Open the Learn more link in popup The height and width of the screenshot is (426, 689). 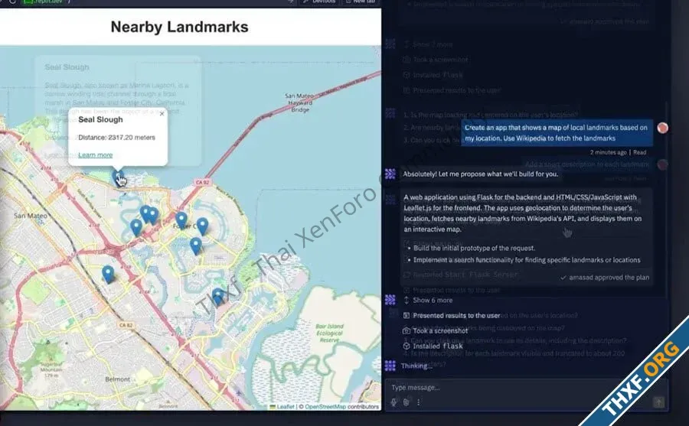pos(95,155)
